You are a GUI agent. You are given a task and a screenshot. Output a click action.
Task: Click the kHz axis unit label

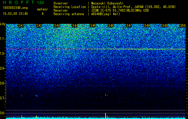pyautogui.click(x=3, y=24)
